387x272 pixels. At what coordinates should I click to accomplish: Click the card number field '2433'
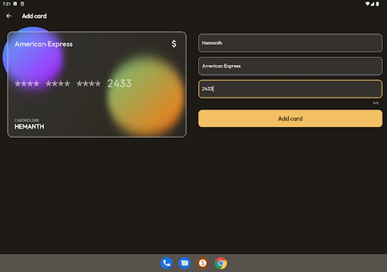(x=290, y=89)
